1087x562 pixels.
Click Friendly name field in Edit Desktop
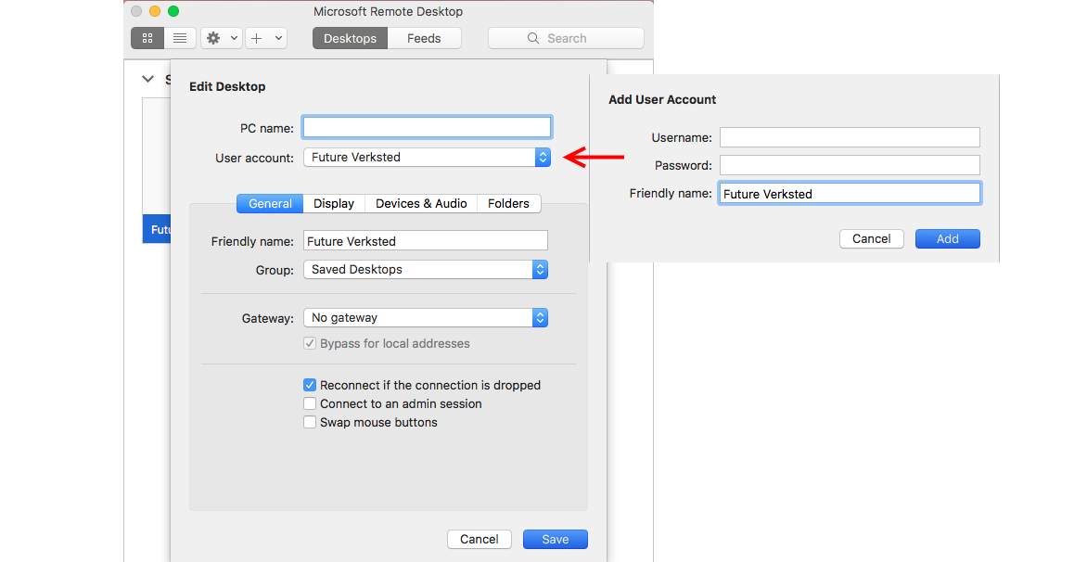(x=426, y=241)
